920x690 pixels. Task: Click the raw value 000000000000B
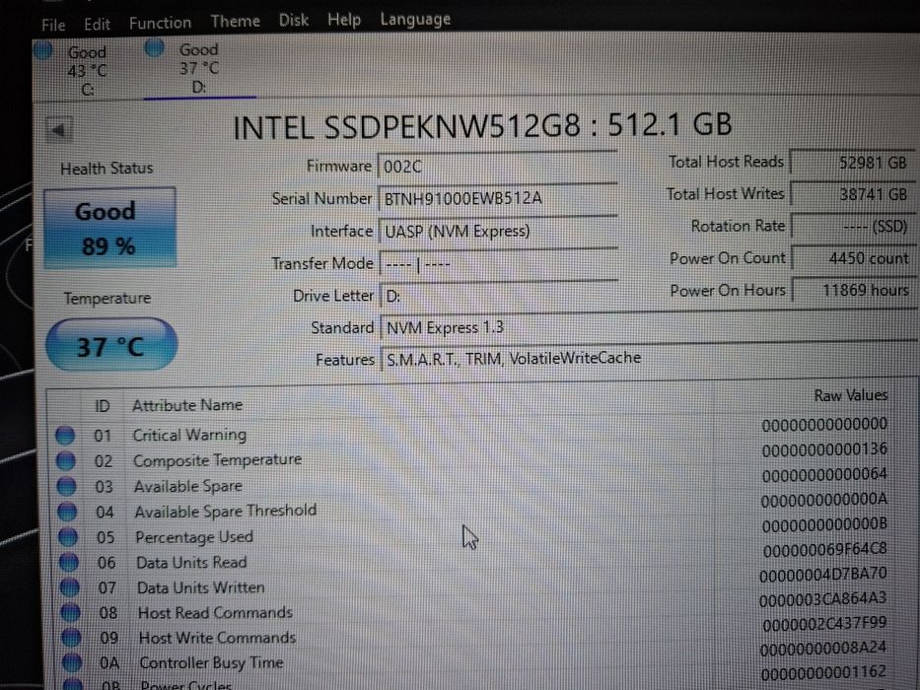tap(824, 524)
